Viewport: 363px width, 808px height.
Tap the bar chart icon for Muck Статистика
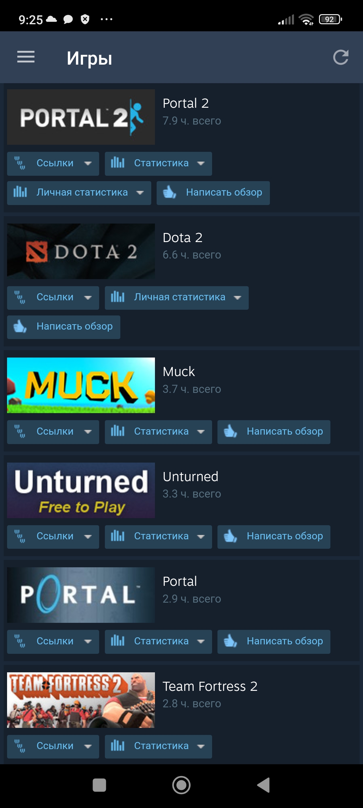pos(118,431)
